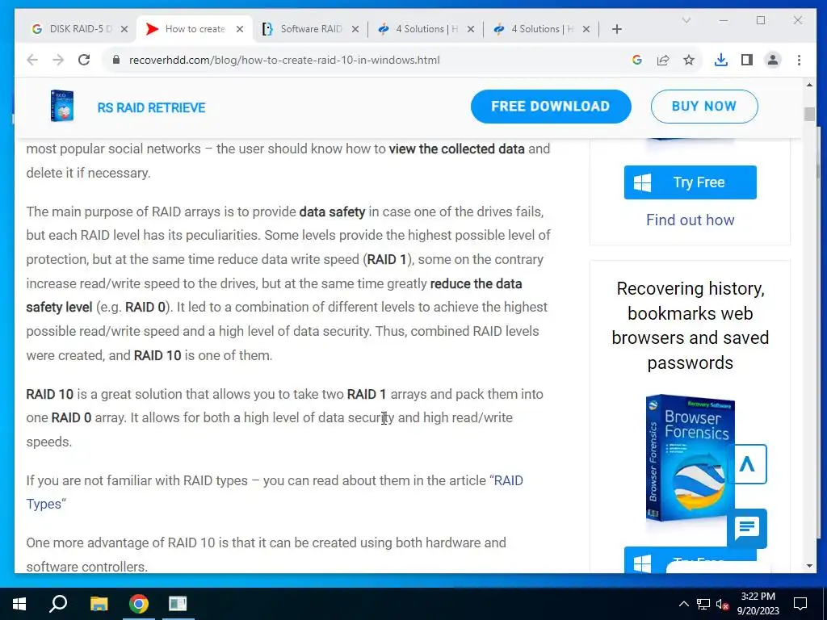Screen dimensions: 827x620
Task: Open the Windows Start menu
Action: 19,604
